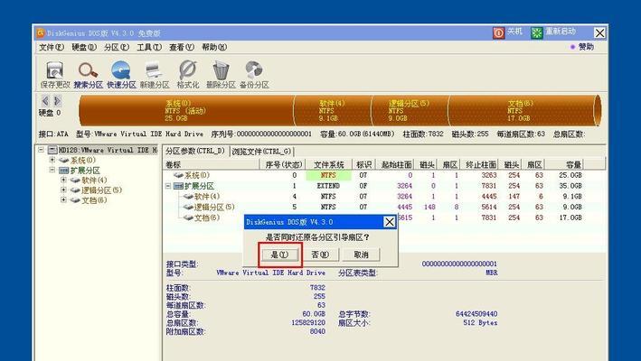
Task: Click the 35.0GB capacity cell
Action: point(570,186)
